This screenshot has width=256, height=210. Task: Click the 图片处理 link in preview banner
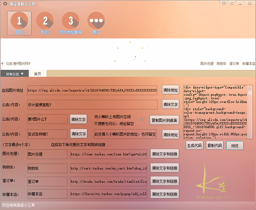pos(207,64)
